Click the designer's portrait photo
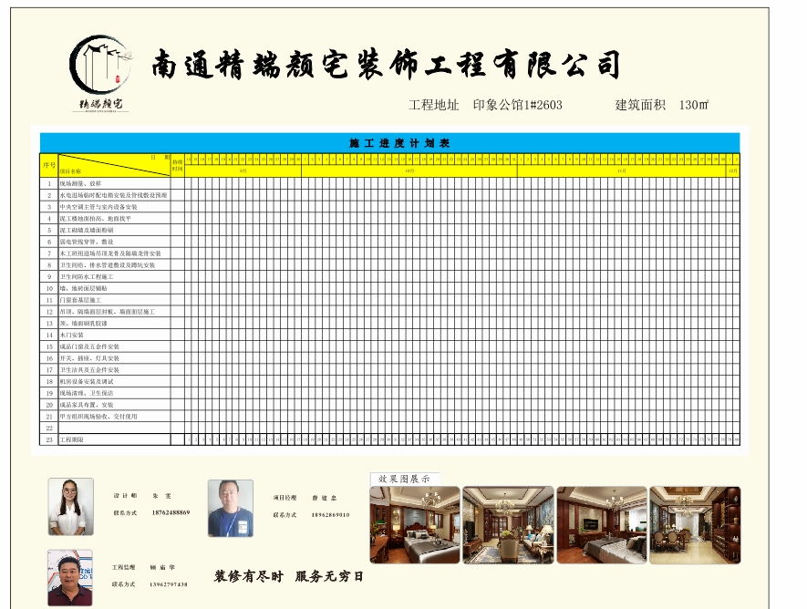 pyautogui.click(x=70, y=506)
